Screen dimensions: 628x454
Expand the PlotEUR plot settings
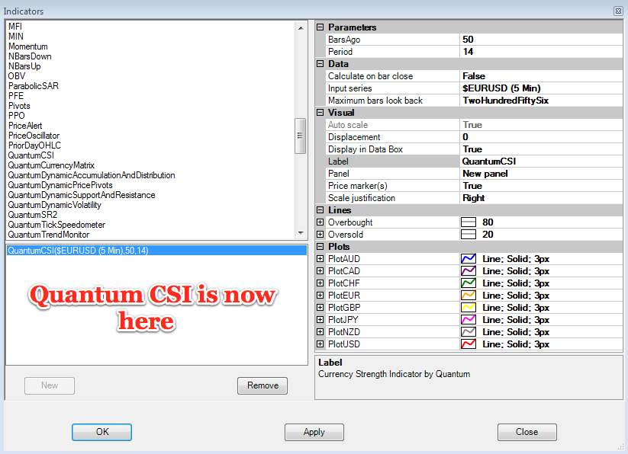tap(320, 296)
